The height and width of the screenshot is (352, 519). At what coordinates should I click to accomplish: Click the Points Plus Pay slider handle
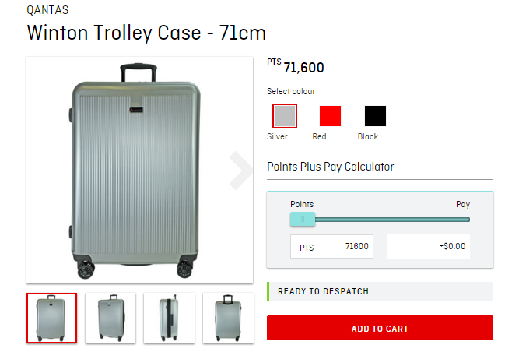click(x=303, y=219)
